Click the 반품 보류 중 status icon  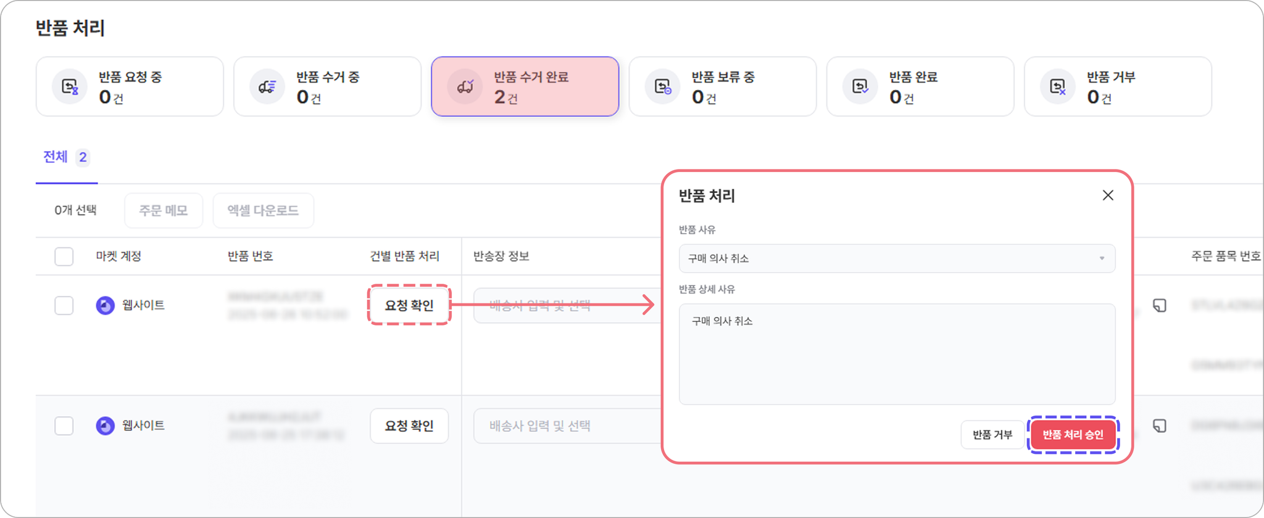point(663,87)
